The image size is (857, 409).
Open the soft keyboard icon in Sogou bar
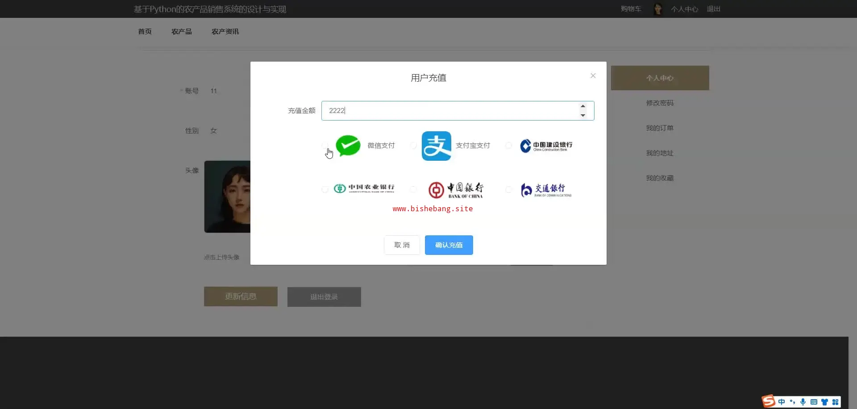(814, 402)
